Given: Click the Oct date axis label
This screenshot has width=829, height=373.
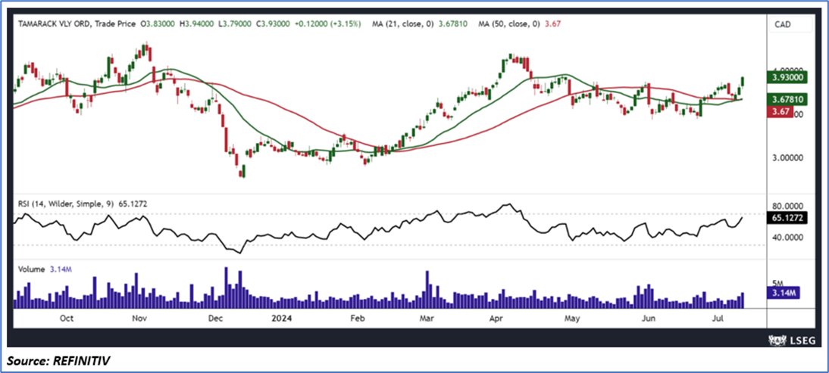Looking at the screenshot, I should pos(66,319).
